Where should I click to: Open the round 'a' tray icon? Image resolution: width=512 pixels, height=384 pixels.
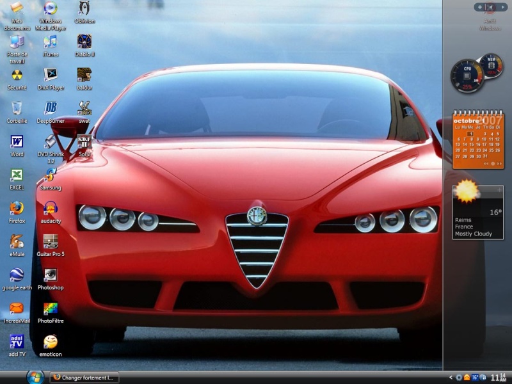(483, 378)
